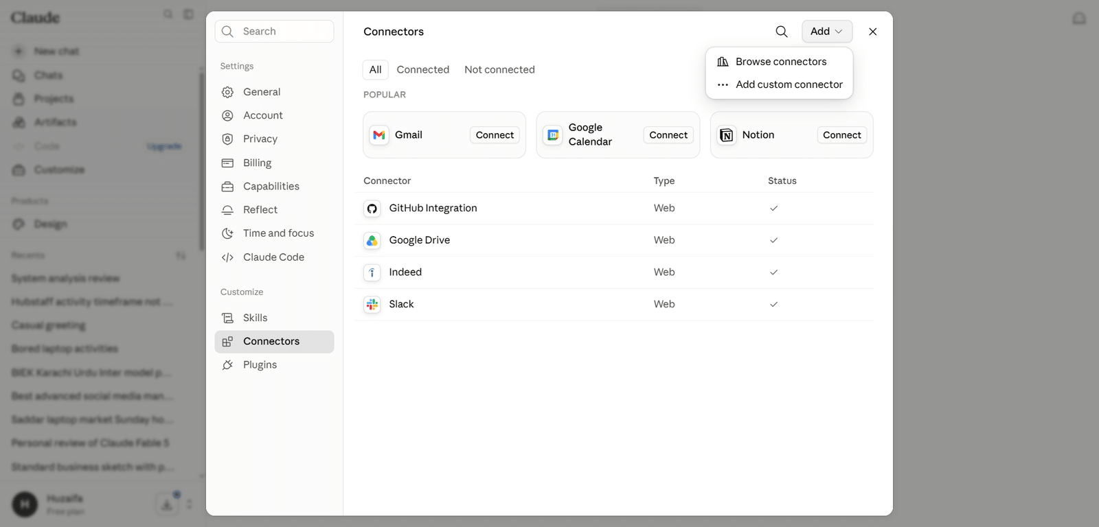
Task: Click the Type column header
Action: click(664, 180)
